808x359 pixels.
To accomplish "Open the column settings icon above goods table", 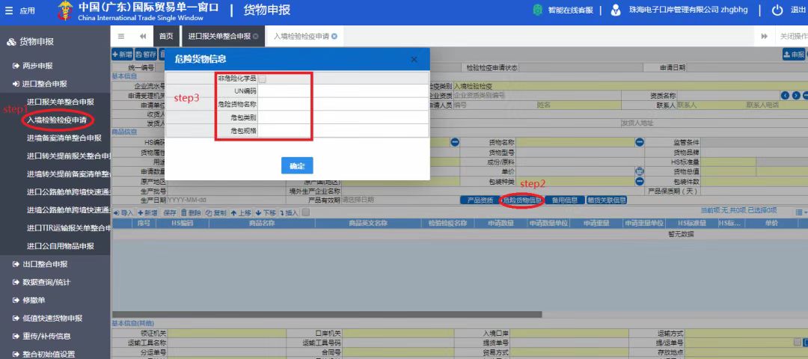I will tap(801, 212).
